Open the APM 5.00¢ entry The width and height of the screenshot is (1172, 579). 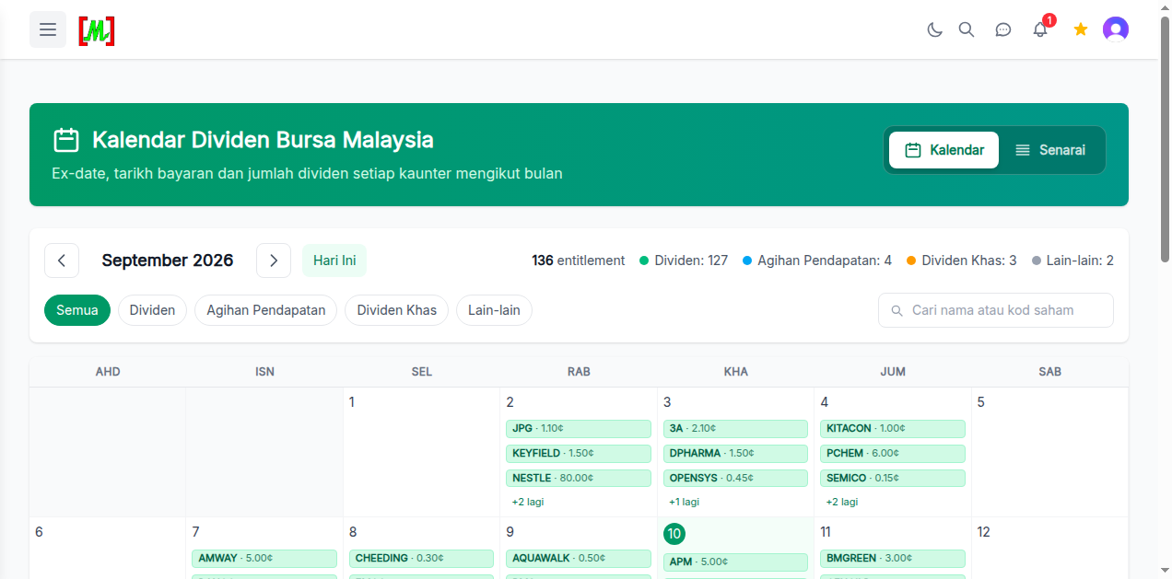tap(735, 562)
